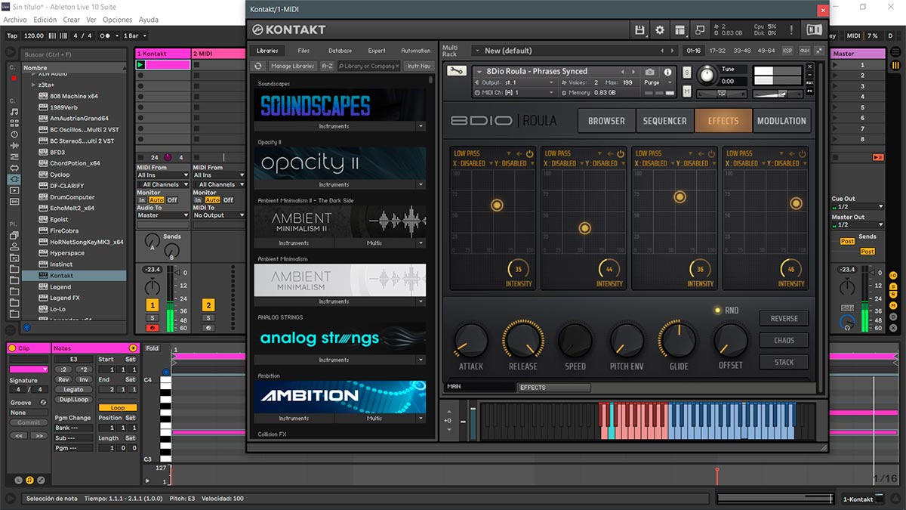Click the NI logo button
This screenshot has height=510, width=906.
(814, 30)
